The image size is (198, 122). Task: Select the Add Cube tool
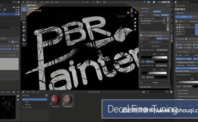pos(24,44)
